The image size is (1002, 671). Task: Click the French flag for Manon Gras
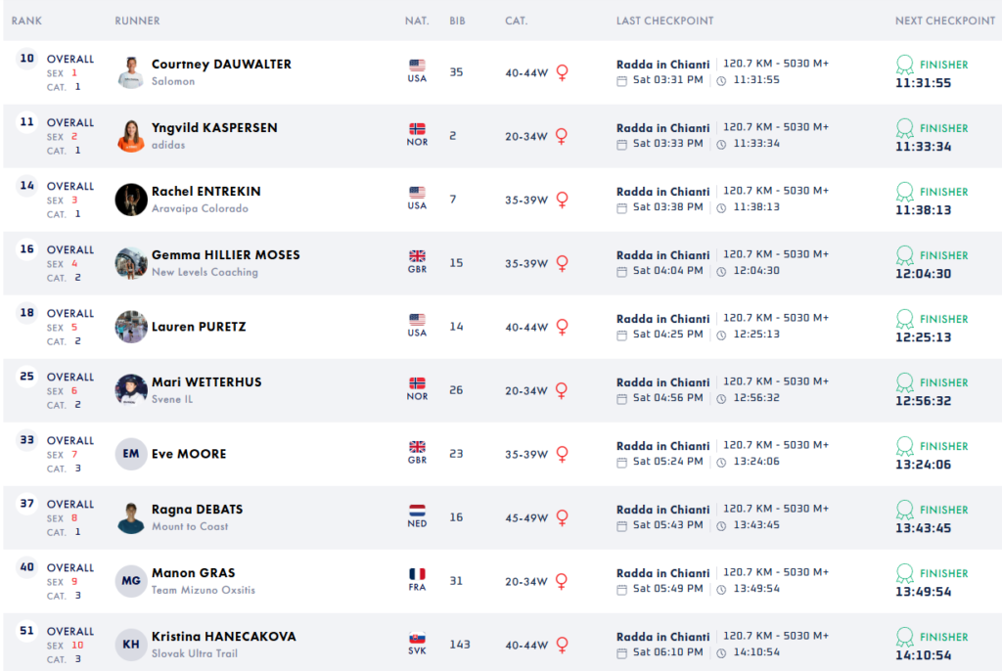[417, 574]
